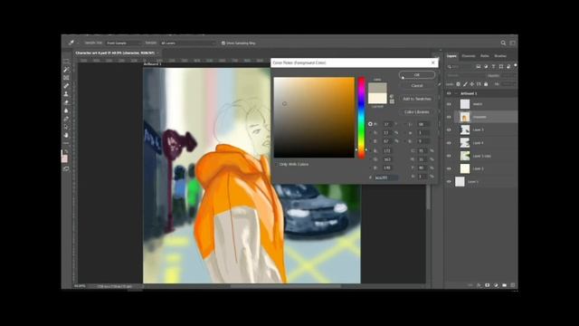Select the Character art 4.psd document tab
The image size is (579, 326).
tap(115, 53)
